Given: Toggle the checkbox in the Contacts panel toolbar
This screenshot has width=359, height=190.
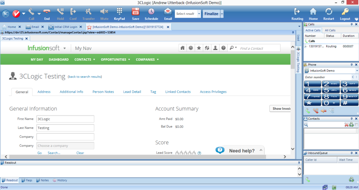Looking at the screenshot, I should [356, 125].
